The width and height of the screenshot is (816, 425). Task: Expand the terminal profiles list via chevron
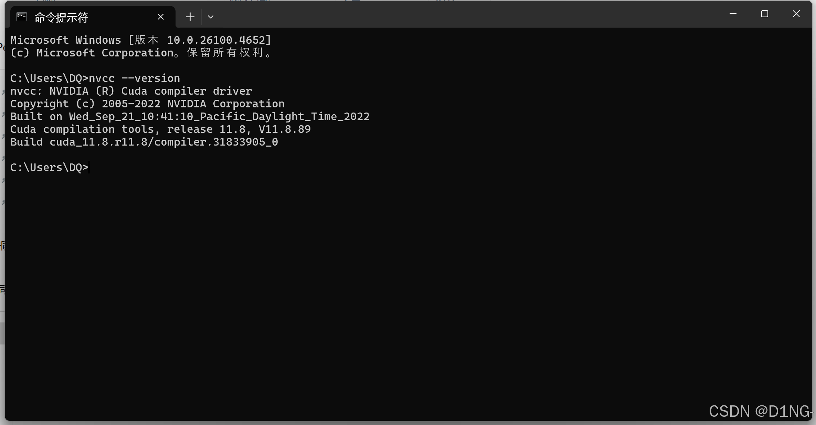[x=211, y=17]
